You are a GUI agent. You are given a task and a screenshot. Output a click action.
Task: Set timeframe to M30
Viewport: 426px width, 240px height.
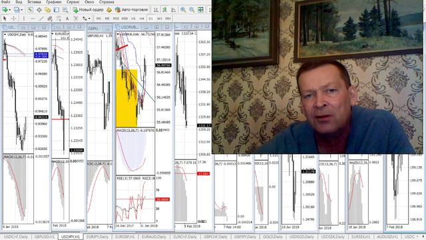tap(124, 19)
